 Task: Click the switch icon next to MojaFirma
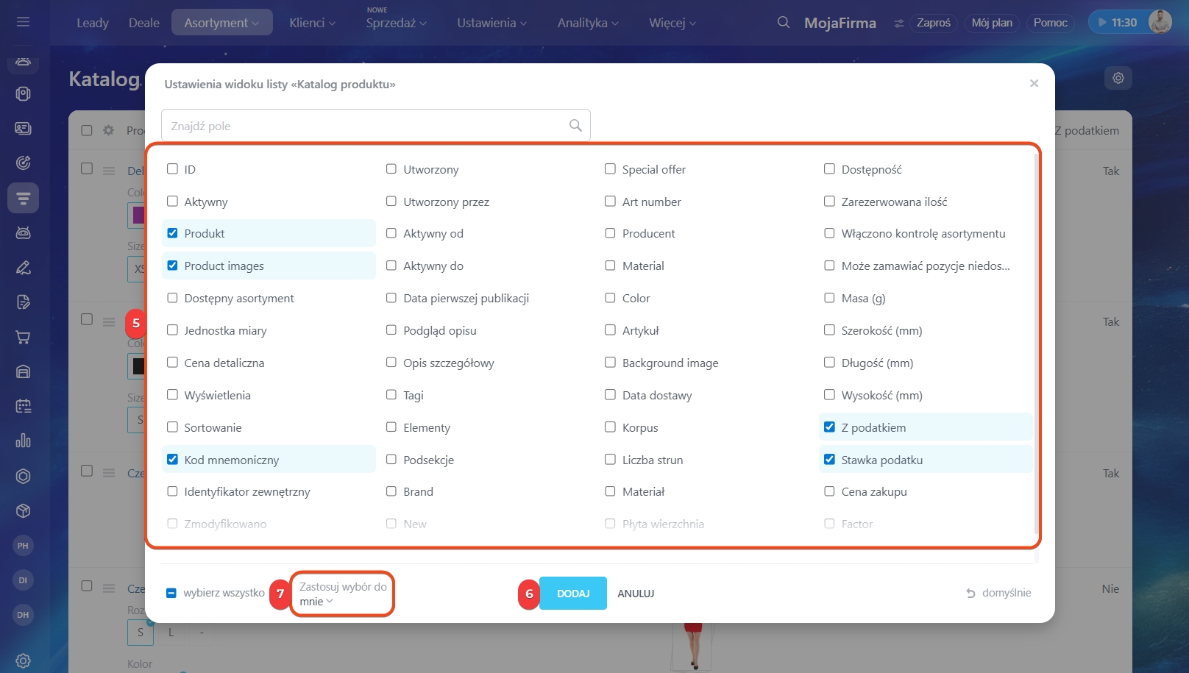click(898, 24)
